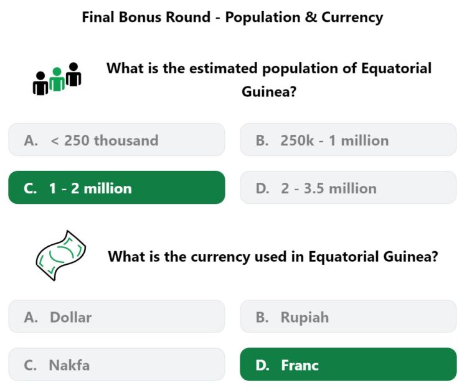Image resolution: width=467 pixels, height=391 pixels.
Task: Select the green middle person figure
Action: click(57, 80)
